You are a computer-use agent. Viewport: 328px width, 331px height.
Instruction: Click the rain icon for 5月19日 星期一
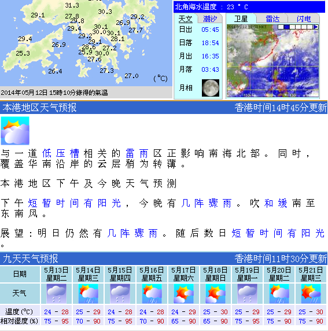coord(248,293)
